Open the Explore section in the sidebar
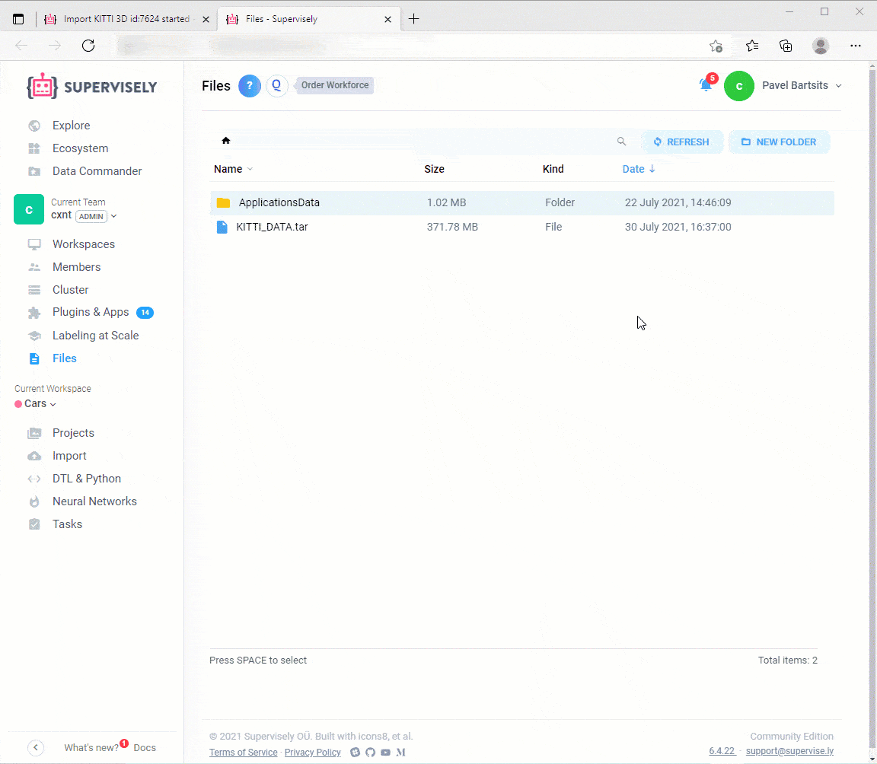Viewport: 877px width, 764px height. point(71,125)
